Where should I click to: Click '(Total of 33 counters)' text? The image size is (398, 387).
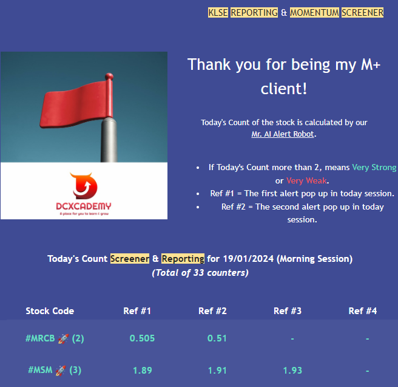tap(200, 273)
